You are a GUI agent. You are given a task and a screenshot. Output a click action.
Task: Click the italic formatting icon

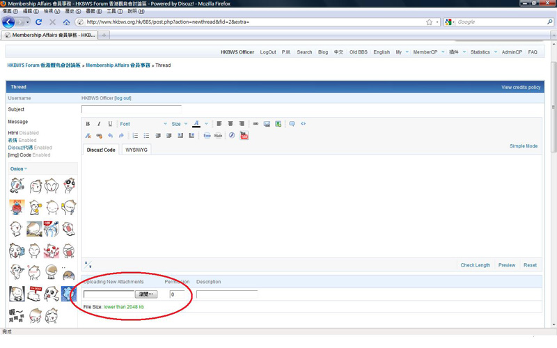pos(99,124)
